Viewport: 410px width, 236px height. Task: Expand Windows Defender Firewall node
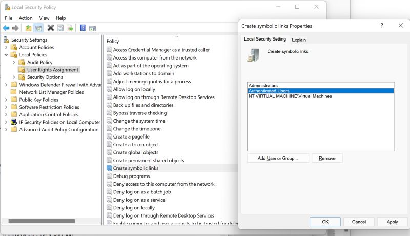coord(6,85)
